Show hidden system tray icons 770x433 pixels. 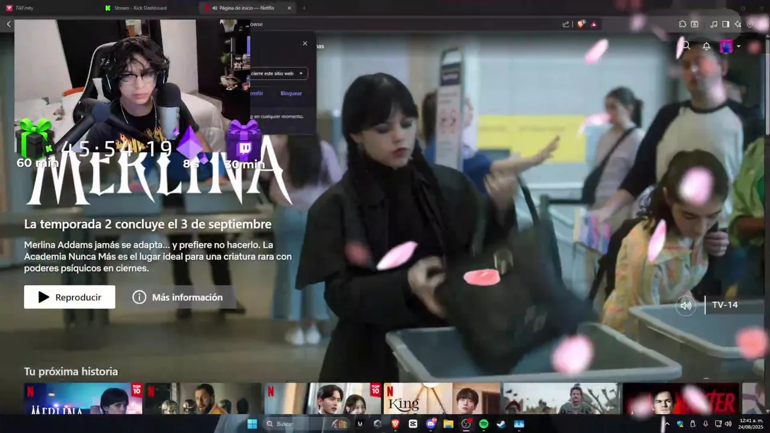tap(667, 424)
